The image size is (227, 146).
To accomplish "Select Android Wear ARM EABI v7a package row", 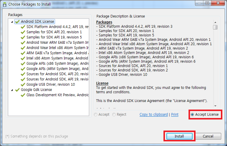I will click(x=55, y=43).
